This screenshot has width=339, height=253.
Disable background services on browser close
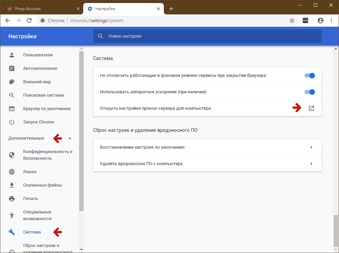click(x=309, y=75)
